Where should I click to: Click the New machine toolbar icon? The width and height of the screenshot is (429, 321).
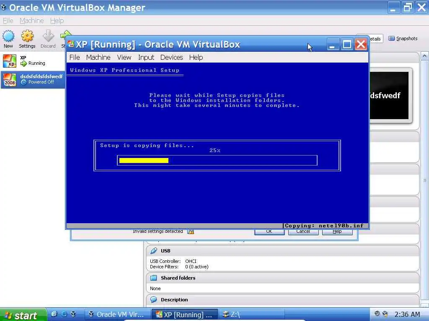coord(8,36)
